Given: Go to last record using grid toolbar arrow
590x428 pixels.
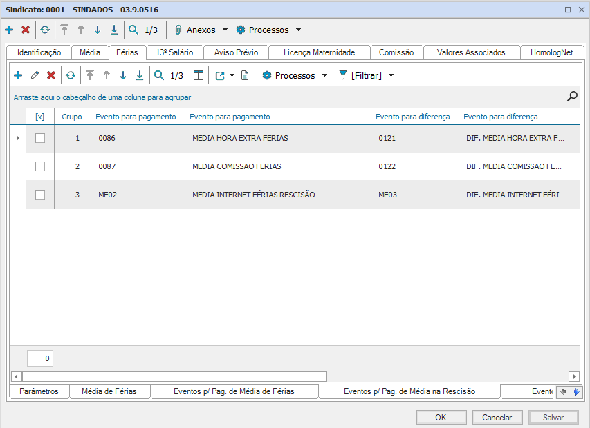Looking at the screenshot, I should [140, 75].
